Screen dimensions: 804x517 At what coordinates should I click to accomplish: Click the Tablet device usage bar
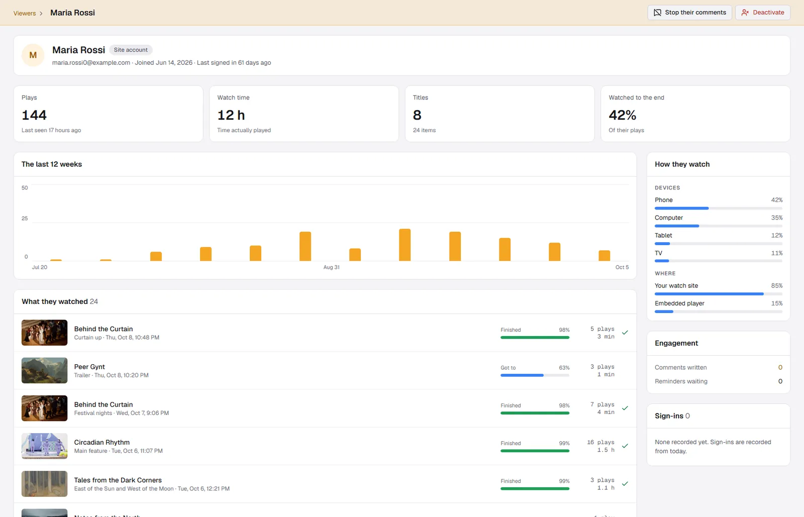(x=719, y=244)
